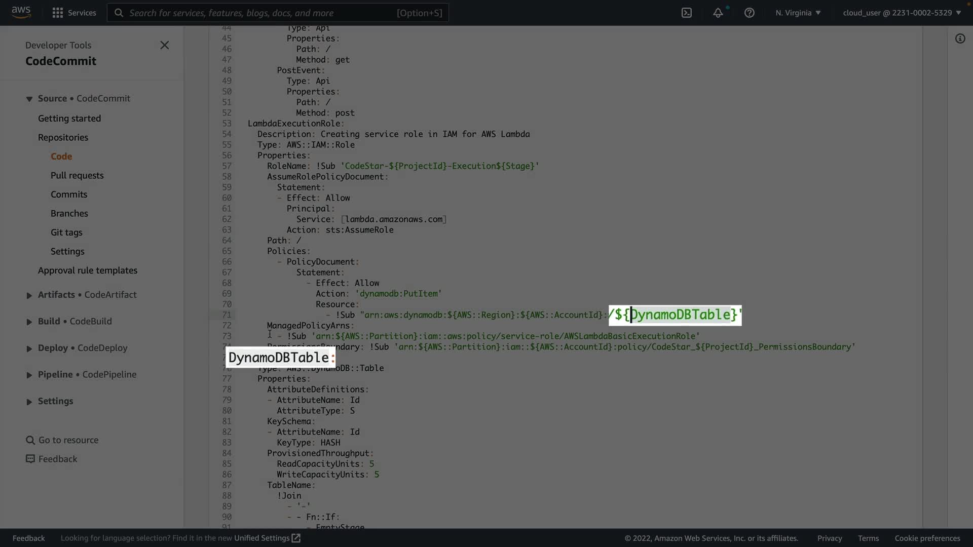Open the notifications bell
Screen dimensions: 973x547
point(718,13)
